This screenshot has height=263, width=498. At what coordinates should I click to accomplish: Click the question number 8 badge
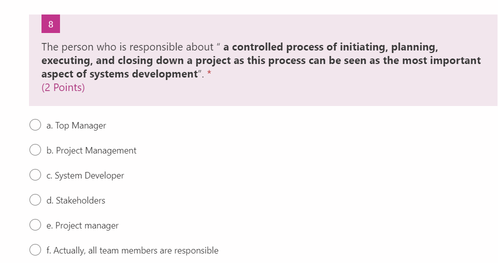[51, 24]
